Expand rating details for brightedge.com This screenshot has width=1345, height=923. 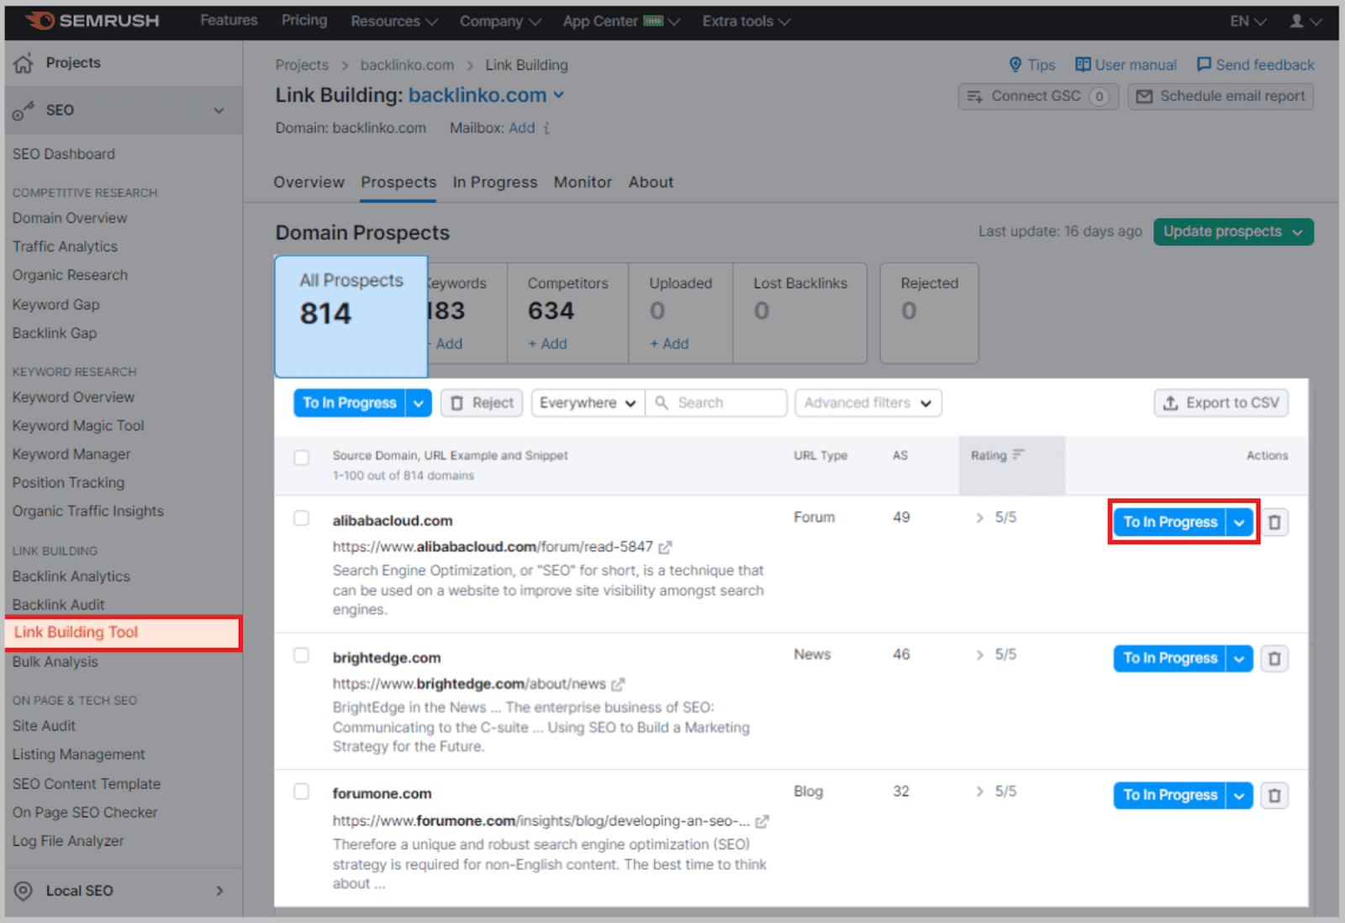click(979, 655)
